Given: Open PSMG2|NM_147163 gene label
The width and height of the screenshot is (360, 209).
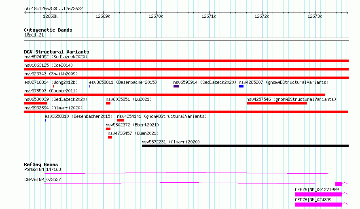Looking at the screenshot, I should 42,169.
